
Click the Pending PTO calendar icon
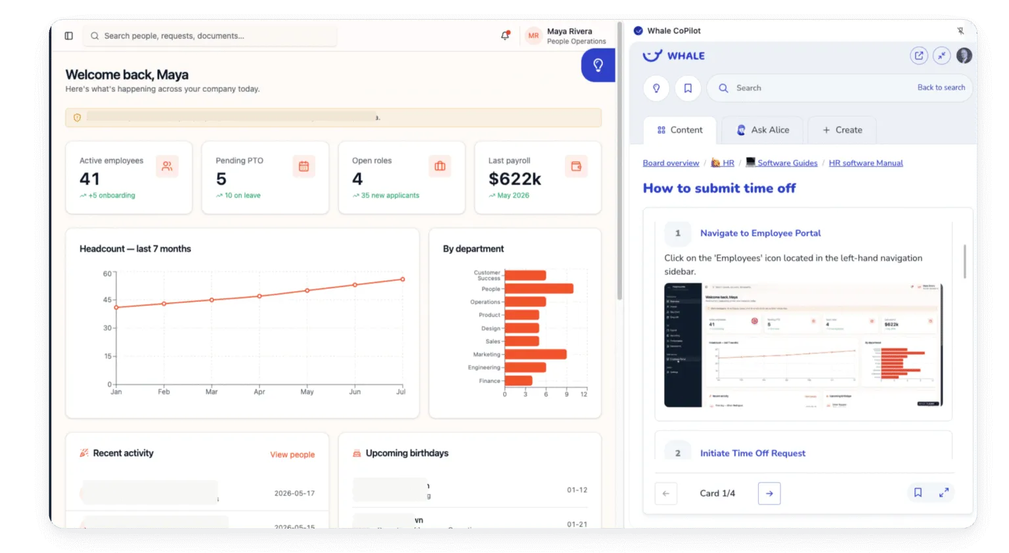point(303,167)
